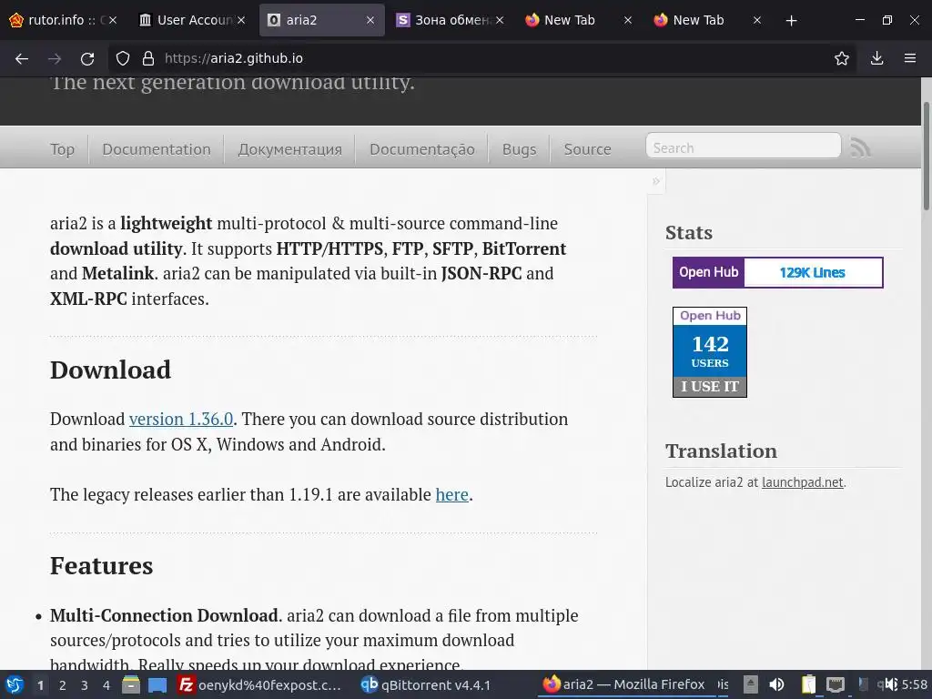The width and height of the screenshot is (932, 699).
Task: Click the forward navigation arrow
Action: (x=55, y=58)
